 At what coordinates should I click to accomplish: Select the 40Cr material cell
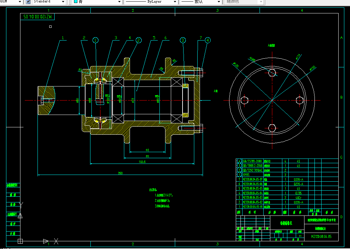pos(298,198)
